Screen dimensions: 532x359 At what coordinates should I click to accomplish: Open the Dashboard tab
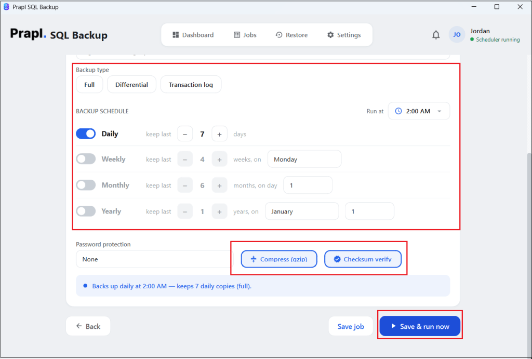193,35
